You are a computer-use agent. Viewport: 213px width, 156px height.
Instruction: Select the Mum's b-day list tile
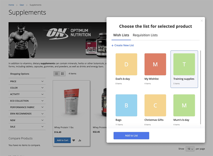[184, 110]
